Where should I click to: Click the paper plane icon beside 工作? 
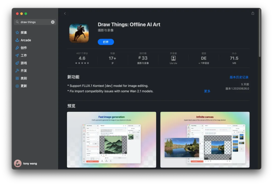click(17, 56)
